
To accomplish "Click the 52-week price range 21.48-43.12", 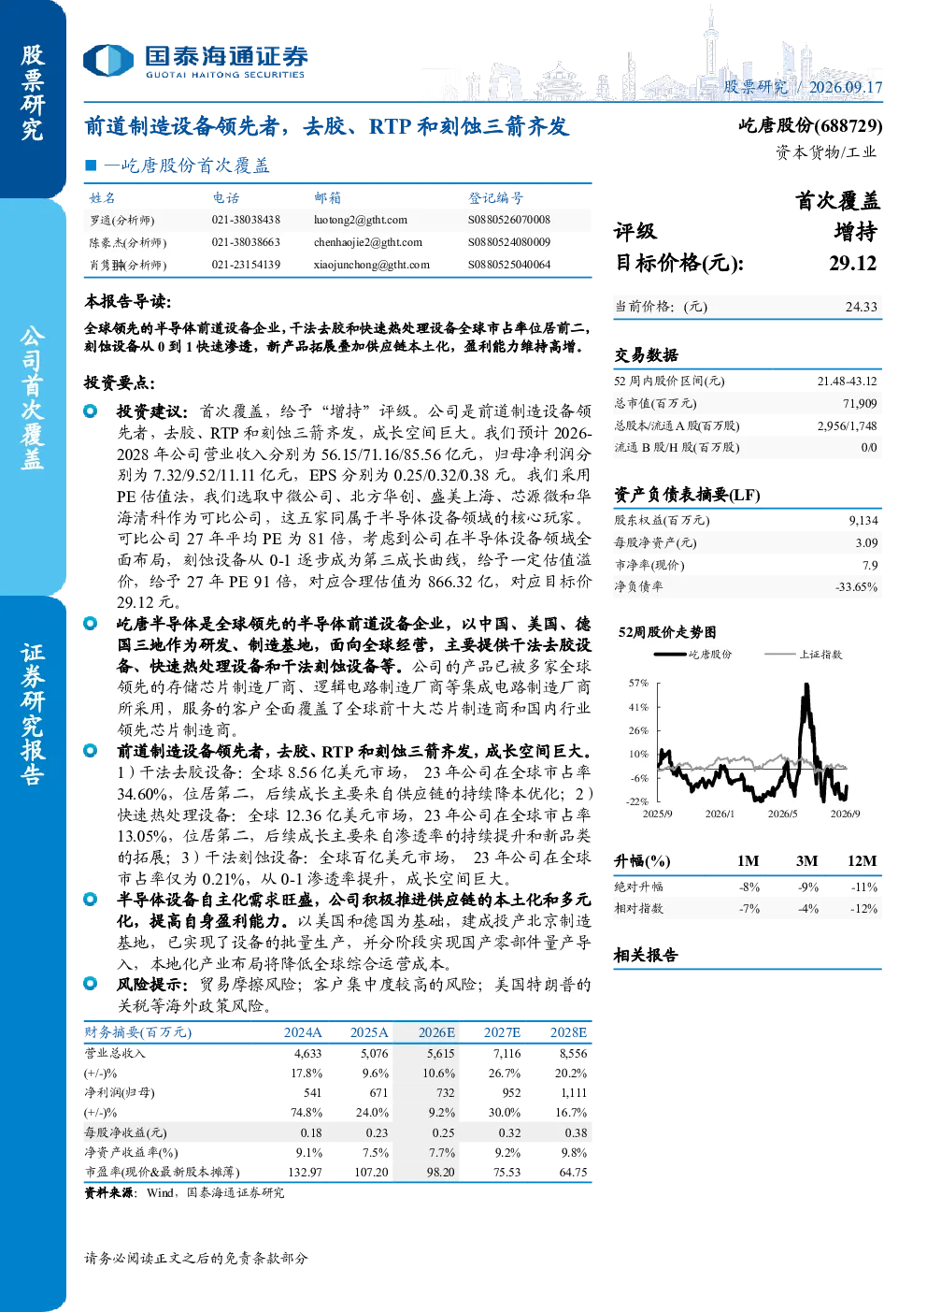I will (x=848, y=381).
